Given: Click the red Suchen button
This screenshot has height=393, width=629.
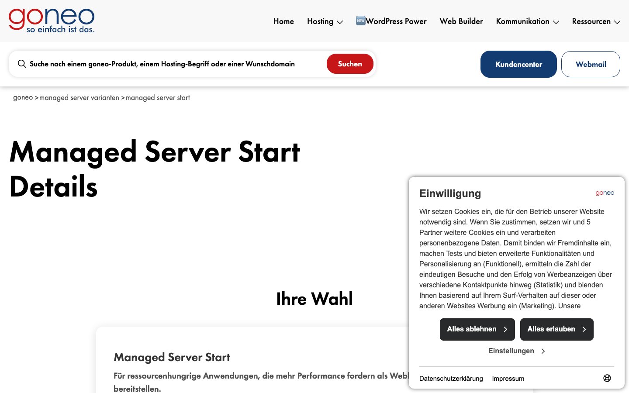Looking at the screenshot, I should click(x=350, y=64).
